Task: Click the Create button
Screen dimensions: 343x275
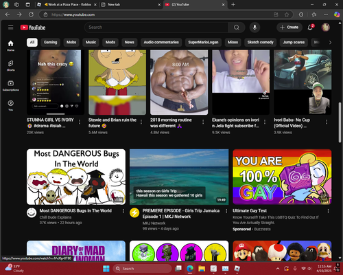Action: point(289,27)
